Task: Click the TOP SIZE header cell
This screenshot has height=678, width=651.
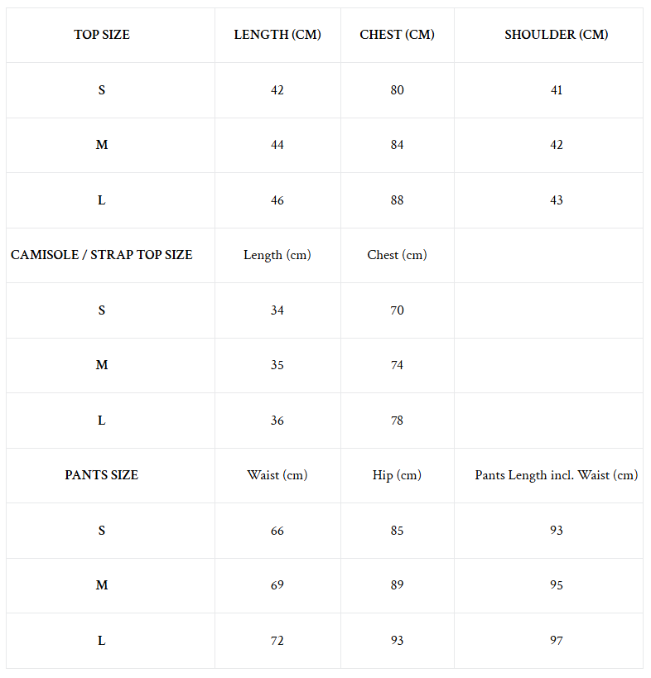Action: point(102,35)
